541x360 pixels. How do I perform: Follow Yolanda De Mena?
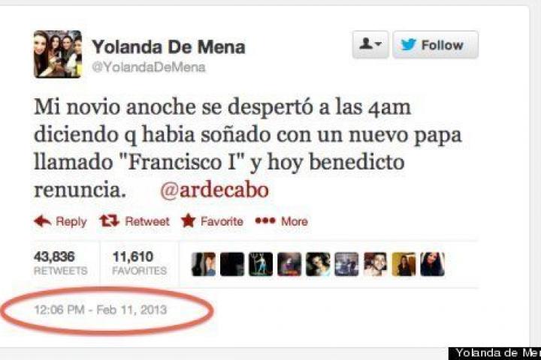(x=435, y=44)
